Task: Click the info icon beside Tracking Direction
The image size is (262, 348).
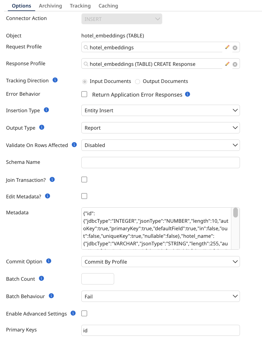Action: tap(55, 80)
